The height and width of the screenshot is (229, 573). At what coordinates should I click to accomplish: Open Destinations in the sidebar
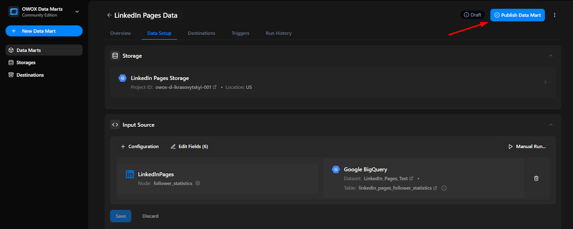[44, 75]
